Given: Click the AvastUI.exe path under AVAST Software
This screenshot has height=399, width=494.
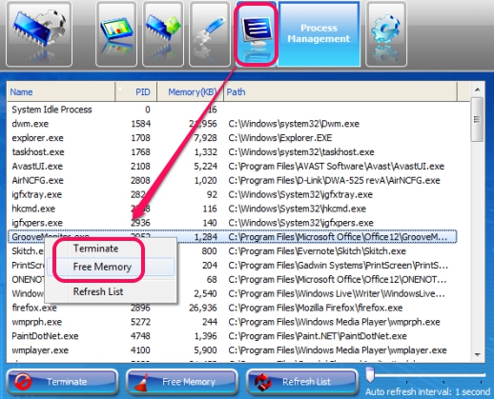Looking at the screenshot, I should pos(337,166).
